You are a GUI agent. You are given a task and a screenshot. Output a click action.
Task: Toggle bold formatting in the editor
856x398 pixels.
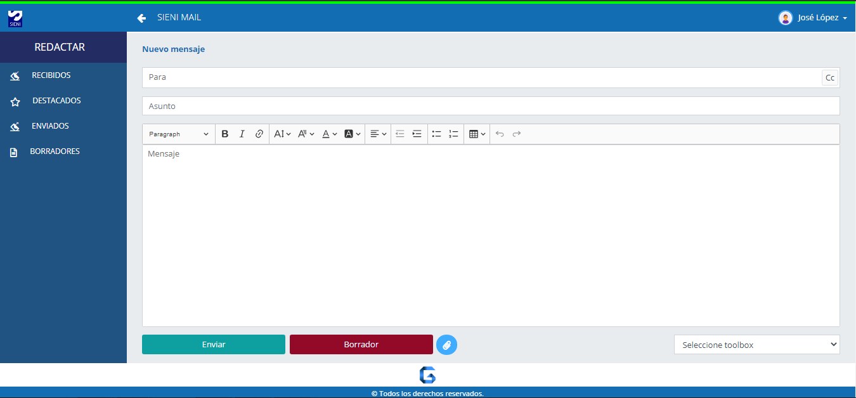pyautogui.click(x=224, y=134)
